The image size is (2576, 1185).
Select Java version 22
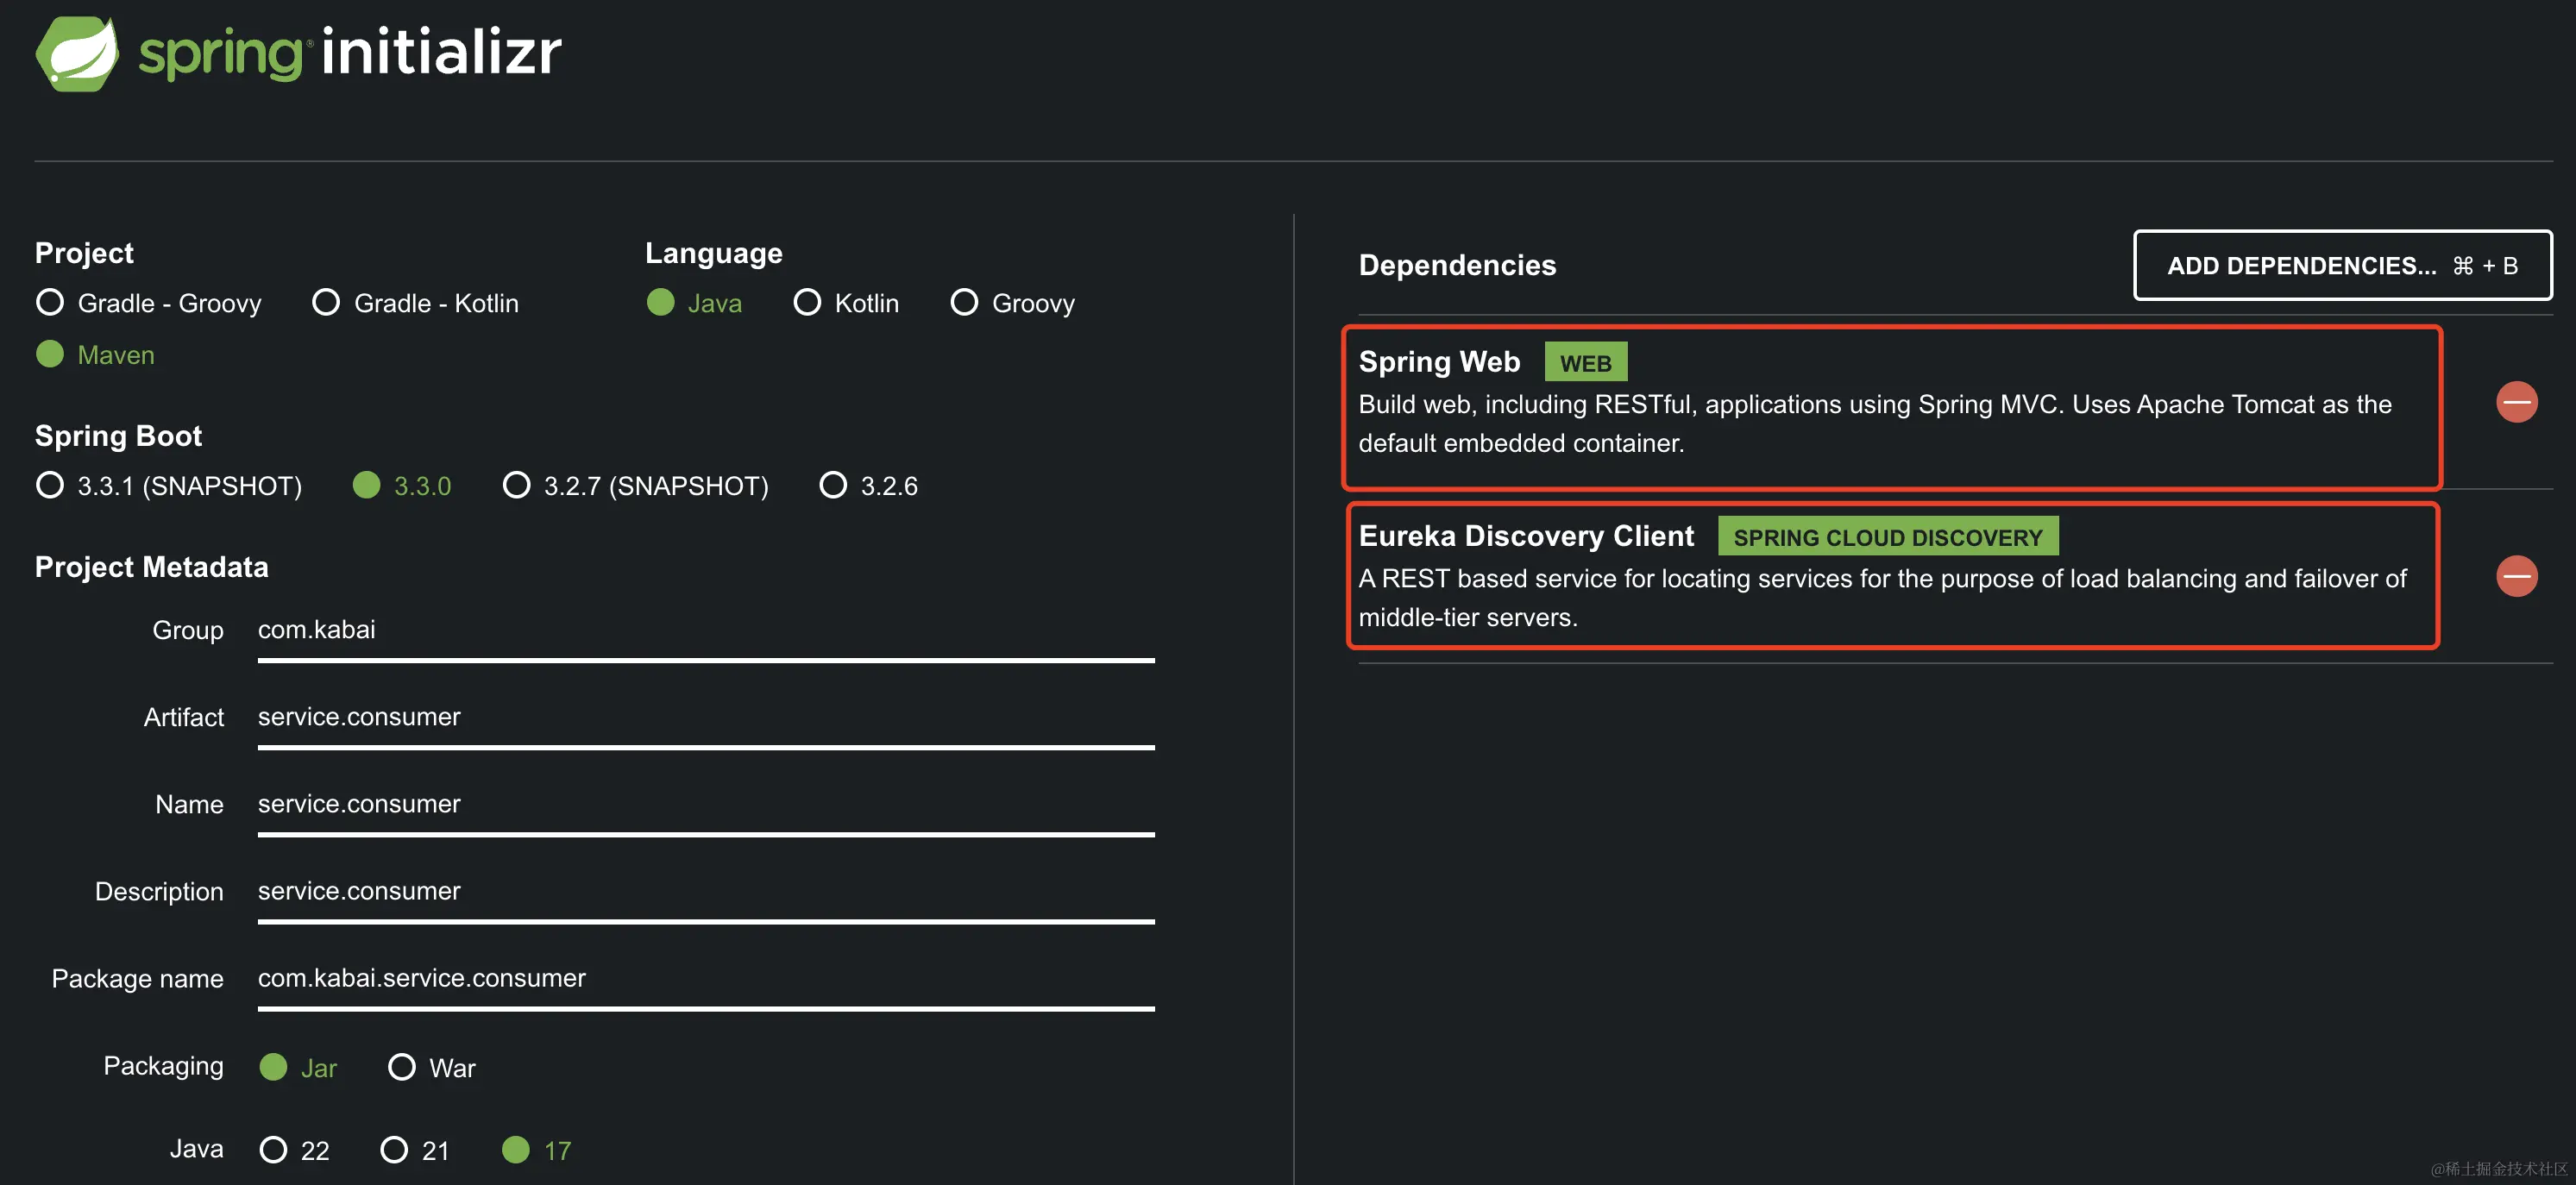pos(273,1150)
